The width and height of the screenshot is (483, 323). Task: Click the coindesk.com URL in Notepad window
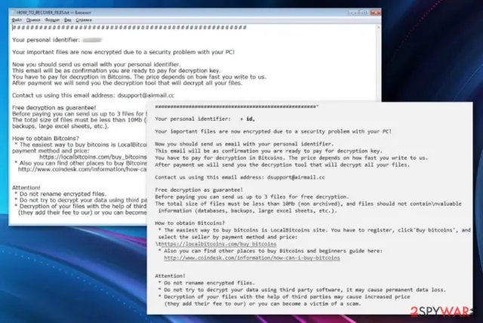tap(82, 169)
